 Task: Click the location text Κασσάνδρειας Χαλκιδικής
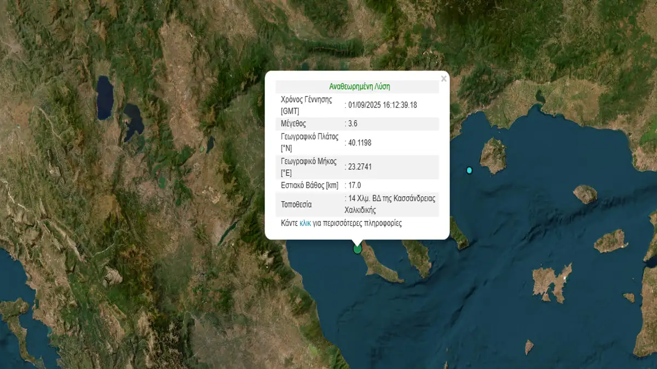point(390,204)
